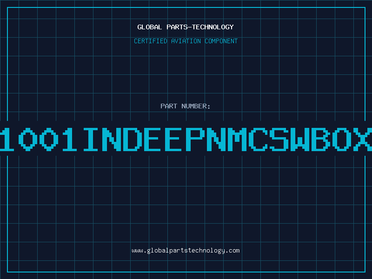Select the CERTIFIED AVIATION COMPONENT subtitle
This screenshot has height=279, width=372.
tap(186, 41)
